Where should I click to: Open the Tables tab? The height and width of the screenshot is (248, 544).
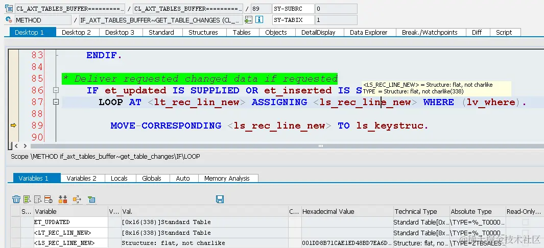click(242, 32)
